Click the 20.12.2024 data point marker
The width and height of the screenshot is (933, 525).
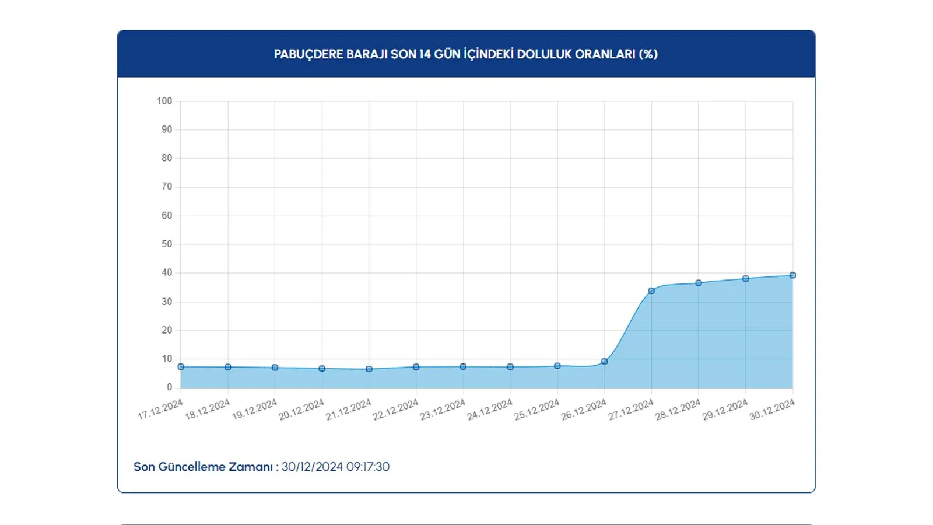(322, 369)
